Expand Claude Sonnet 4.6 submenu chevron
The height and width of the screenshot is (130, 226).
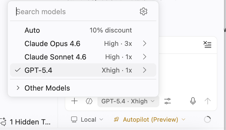click(x=144, y=57)
